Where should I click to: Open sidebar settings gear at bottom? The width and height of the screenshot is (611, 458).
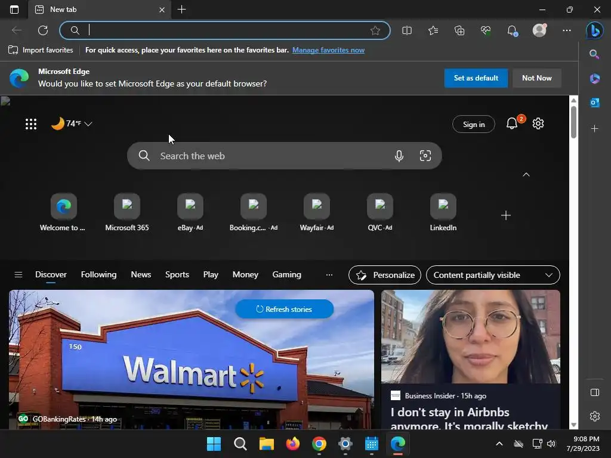pos(595,416)
